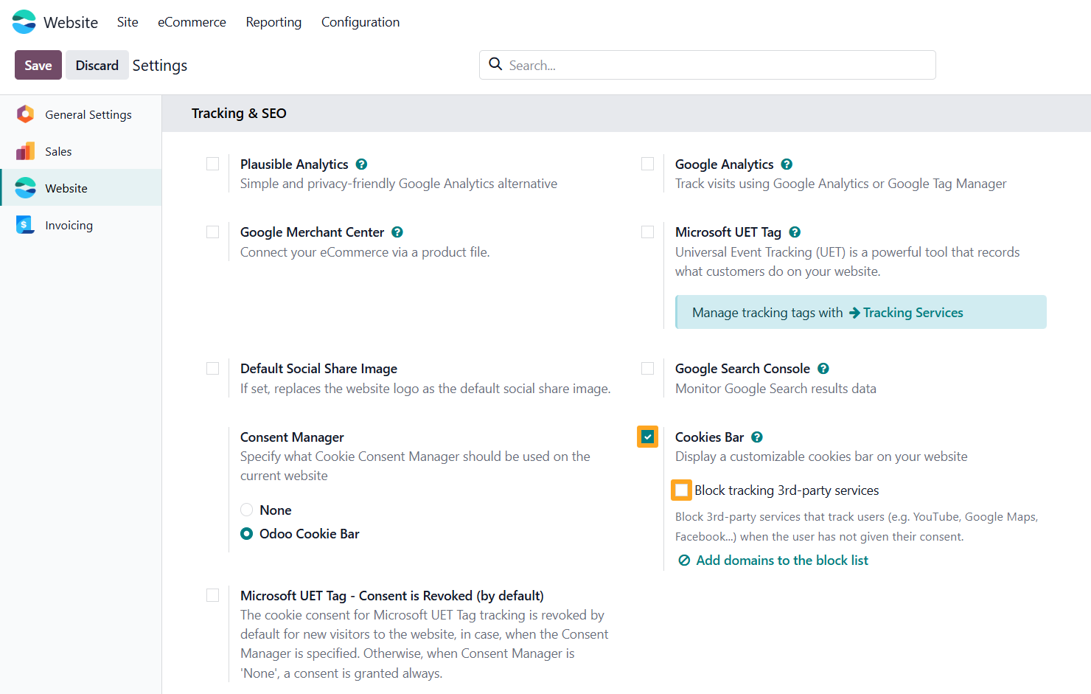This screenshot has height=694, width=1091.
Task: Save the settings changes
Action: 38,65
